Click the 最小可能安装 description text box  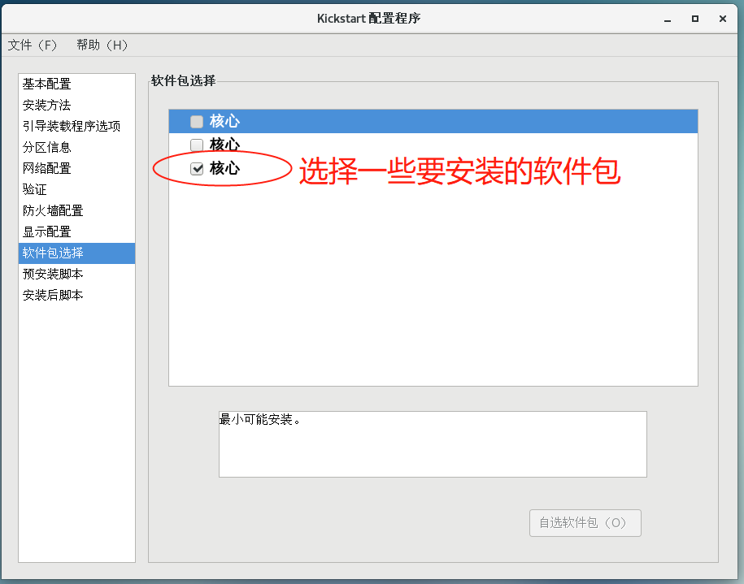pyautogui.click(x=433, y=444)
